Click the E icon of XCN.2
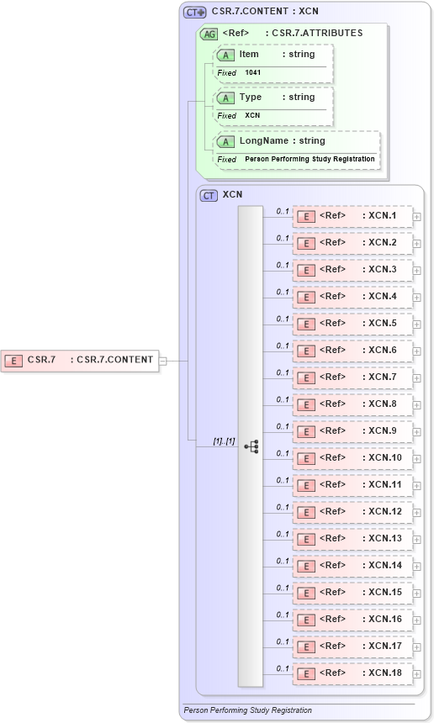Viewport: 434px width, 723px height. click(x=306, y=244)
